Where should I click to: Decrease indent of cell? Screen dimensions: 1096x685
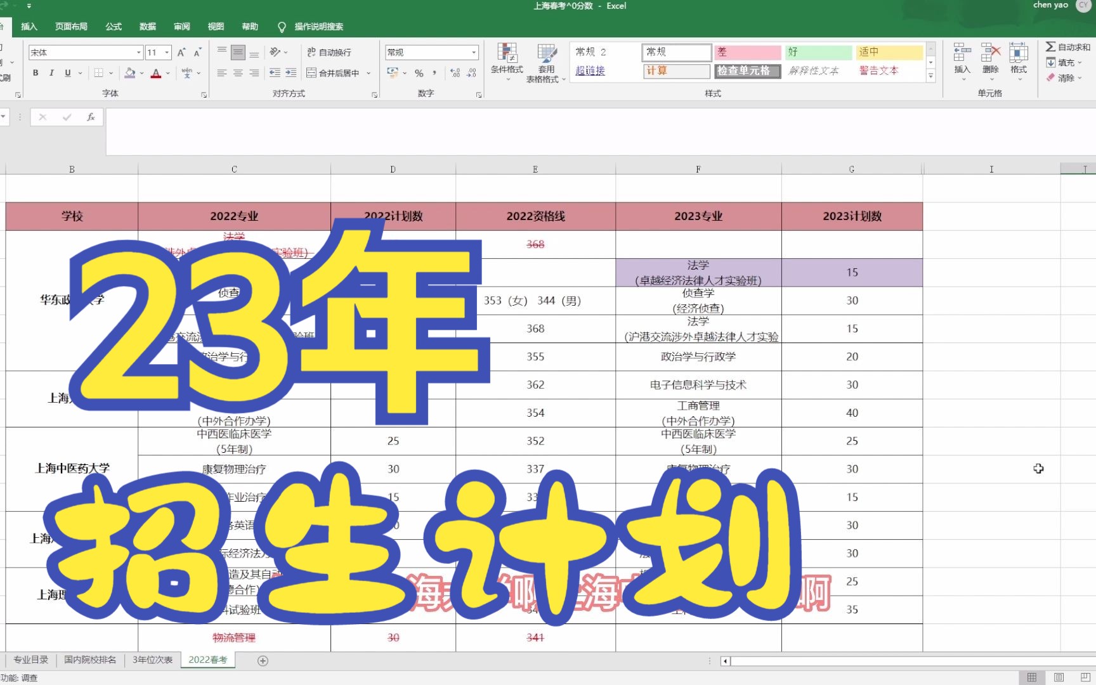click(x=275, y=73)
